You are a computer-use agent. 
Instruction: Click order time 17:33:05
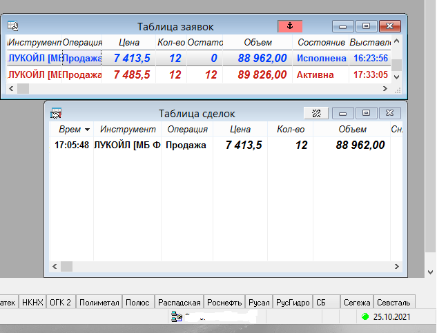(x=371, y=74)
